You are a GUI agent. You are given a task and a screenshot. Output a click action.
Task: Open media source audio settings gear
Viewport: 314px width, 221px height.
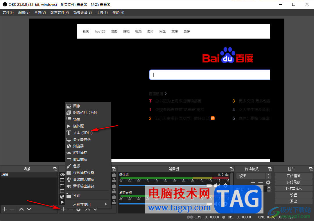click(225, 185)
